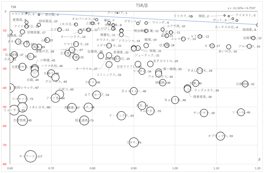This screenshot has height=173, width=264.
Task: Click the data label 東邦レマック, -67
Action: coord(26,87)
